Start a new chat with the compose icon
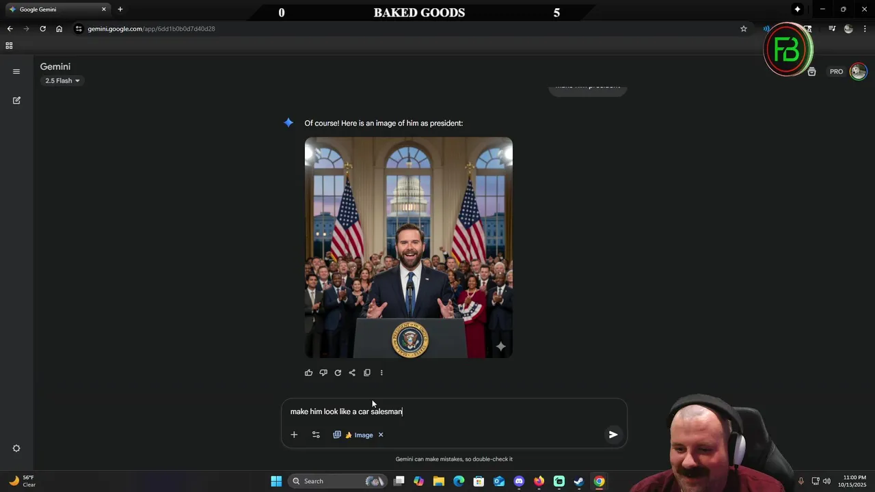Viewport: 875px width, 492px height. pos(16,100)
